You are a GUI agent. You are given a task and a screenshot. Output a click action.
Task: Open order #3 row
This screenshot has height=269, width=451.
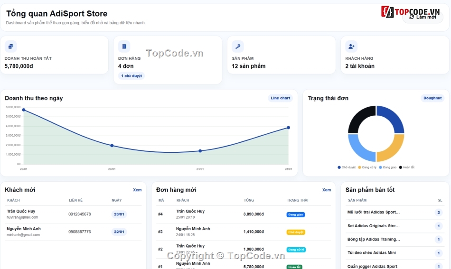point(244,232)
